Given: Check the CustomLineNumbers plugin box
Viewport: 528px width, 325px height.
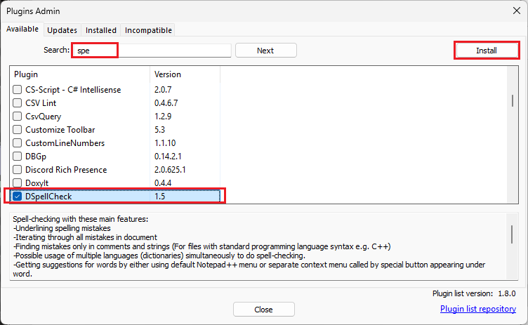Looking at the screenshot, I should [18, 143].
